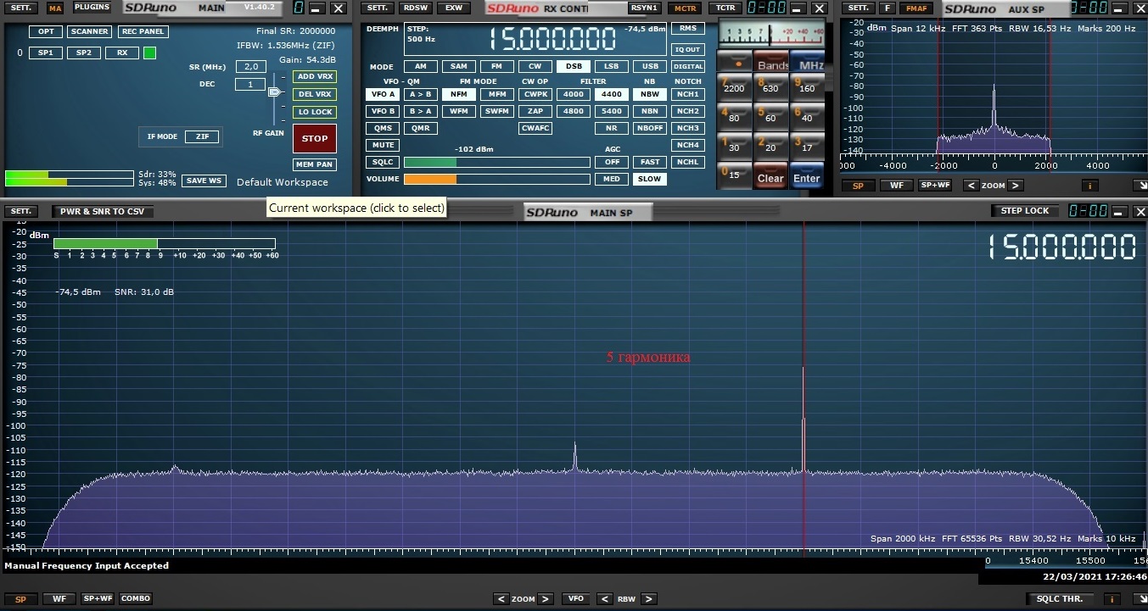Image resolution: width=1148 pixels, height=611 pixels.
Task: Click the info 'i' button in Main SP
Action: click(1111, 598)
